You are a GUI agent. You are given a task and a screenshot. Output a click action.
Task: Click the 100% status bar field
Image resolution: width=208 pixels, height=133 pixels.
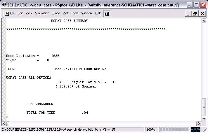pos(152,129)
